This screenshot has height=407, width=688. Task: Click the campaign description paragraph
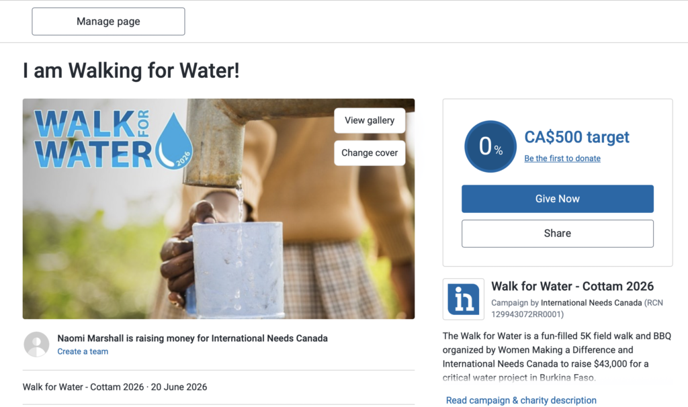point(557,357)
